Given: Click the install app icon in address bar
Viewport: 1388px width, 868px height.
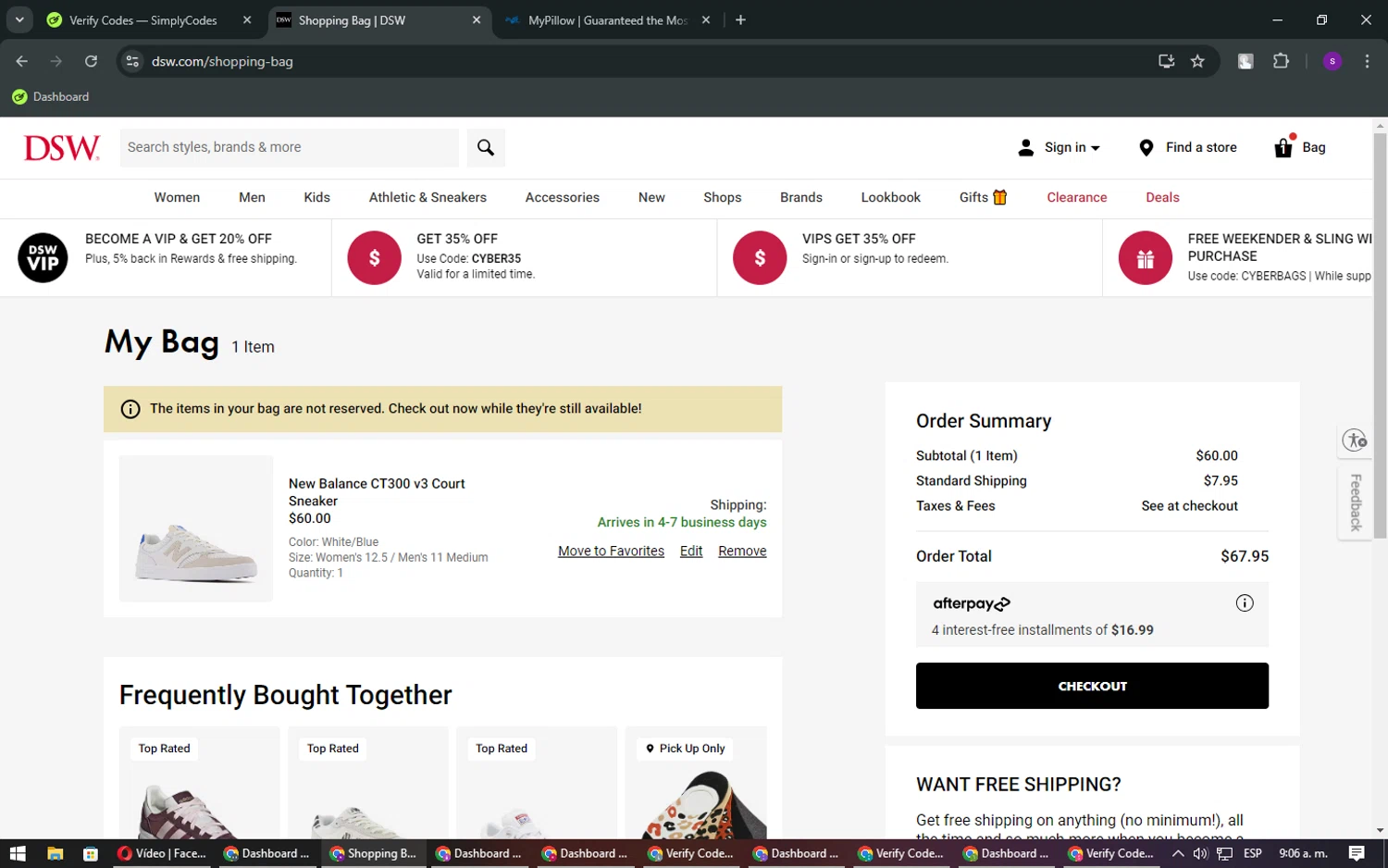Looking at the screenshot, I should pyautogui.click(x=1166, y=61).
